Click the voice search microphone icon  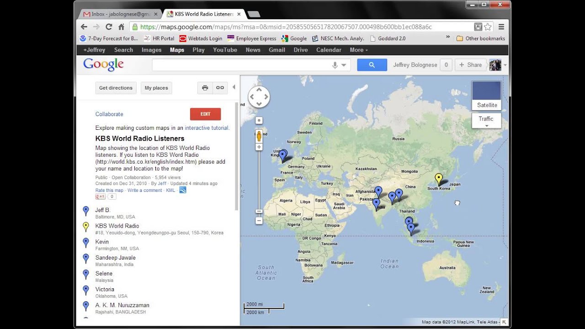tap(335, 65)
